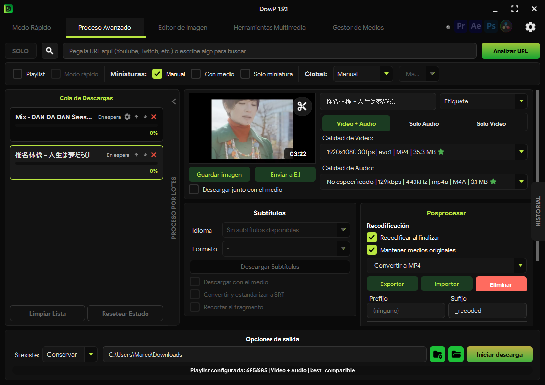Open the Herramientas Multimedia tab

[x=270, y=27]
